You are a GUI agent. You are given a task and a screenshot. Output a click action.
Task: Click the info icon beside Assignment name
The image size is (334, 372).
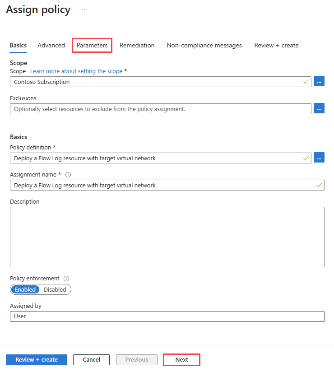click(68, 175)
